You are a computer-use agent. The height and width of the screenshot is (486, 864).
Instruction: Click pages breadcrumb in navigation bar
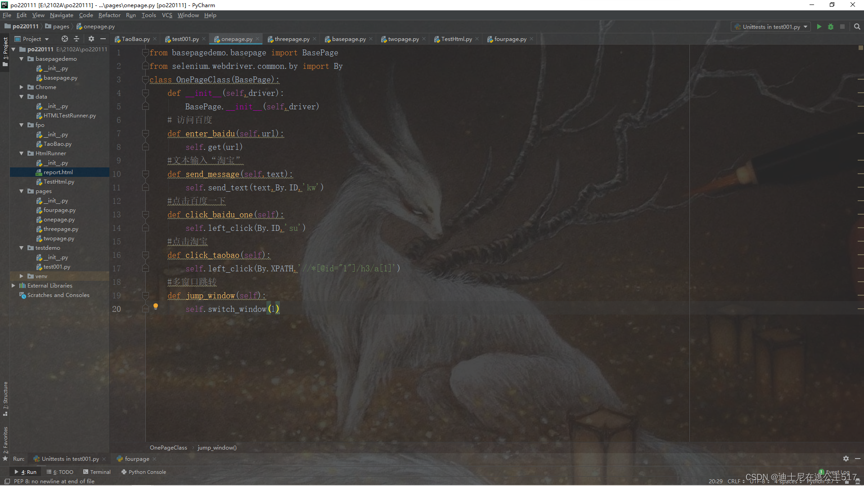pos(58,27)
